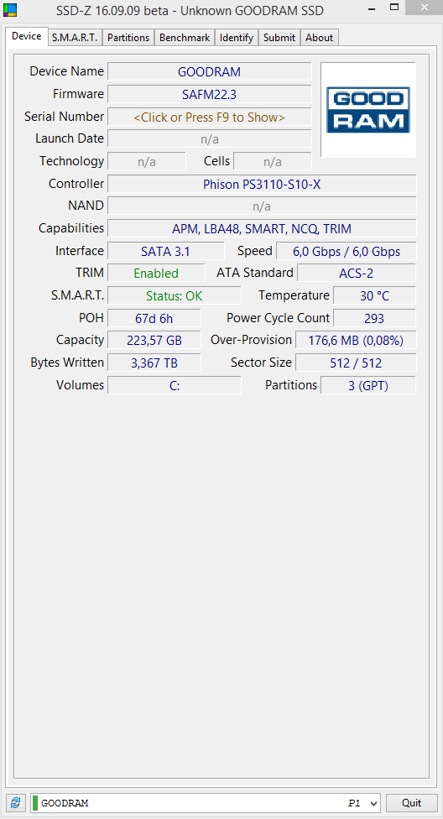Click the refresh icon at bottom left
Image resolution: width=443 pixels, height=819 pixels.
click(x=16, y=802)
